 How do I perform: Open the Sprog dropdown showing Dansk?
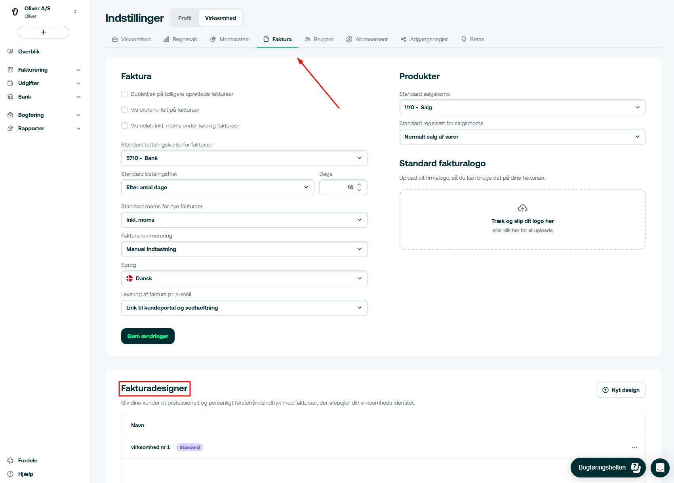(x=244, y=278)
